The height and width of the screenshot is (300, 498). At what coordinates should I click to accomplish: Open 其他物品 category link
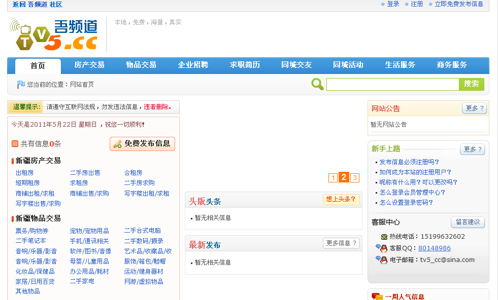(x=27, y=291)
